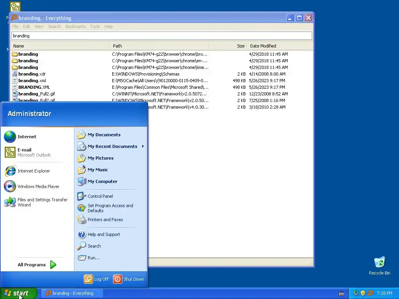This screenshot has height=299, width=399.
Task: Click date 3/18/2010 2:28 AM cell
Action: tap(267, 107)
